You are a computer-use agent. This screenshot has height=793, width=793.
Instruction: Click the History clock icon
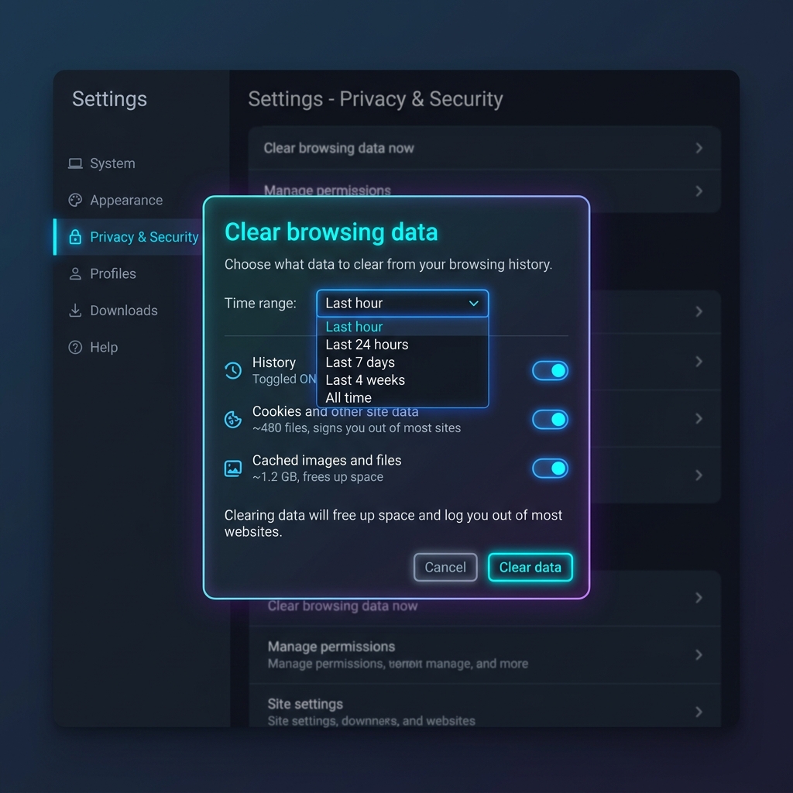233,371
